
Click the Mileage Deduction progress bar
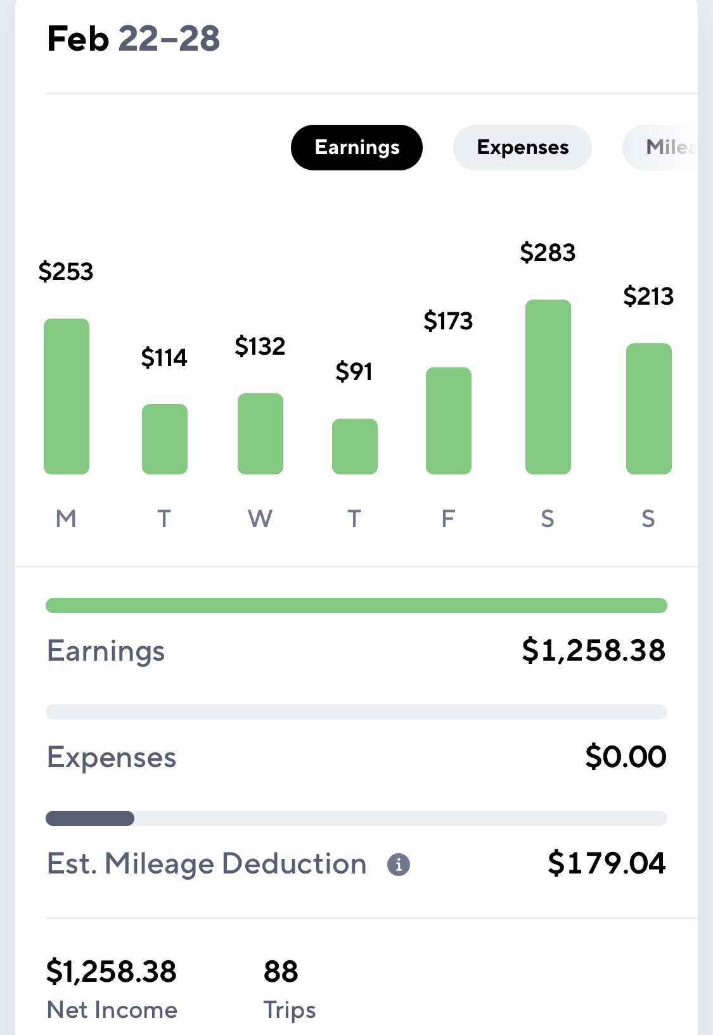pyautogui.click(x=356, y=818)
